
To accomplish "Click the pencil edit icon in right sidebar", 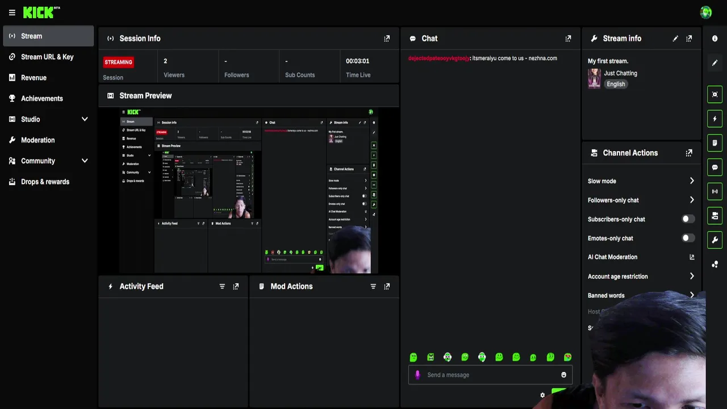I will (x=715, y=62).
